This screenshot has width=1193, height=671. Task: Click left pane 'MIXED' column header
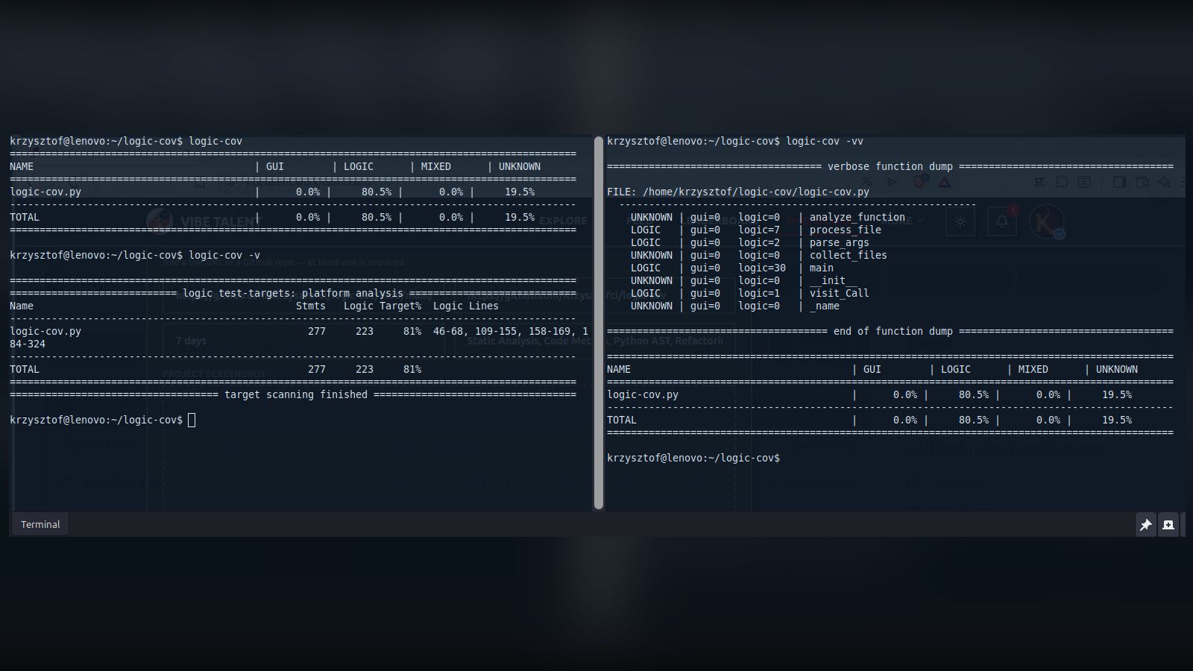point(436,166)
